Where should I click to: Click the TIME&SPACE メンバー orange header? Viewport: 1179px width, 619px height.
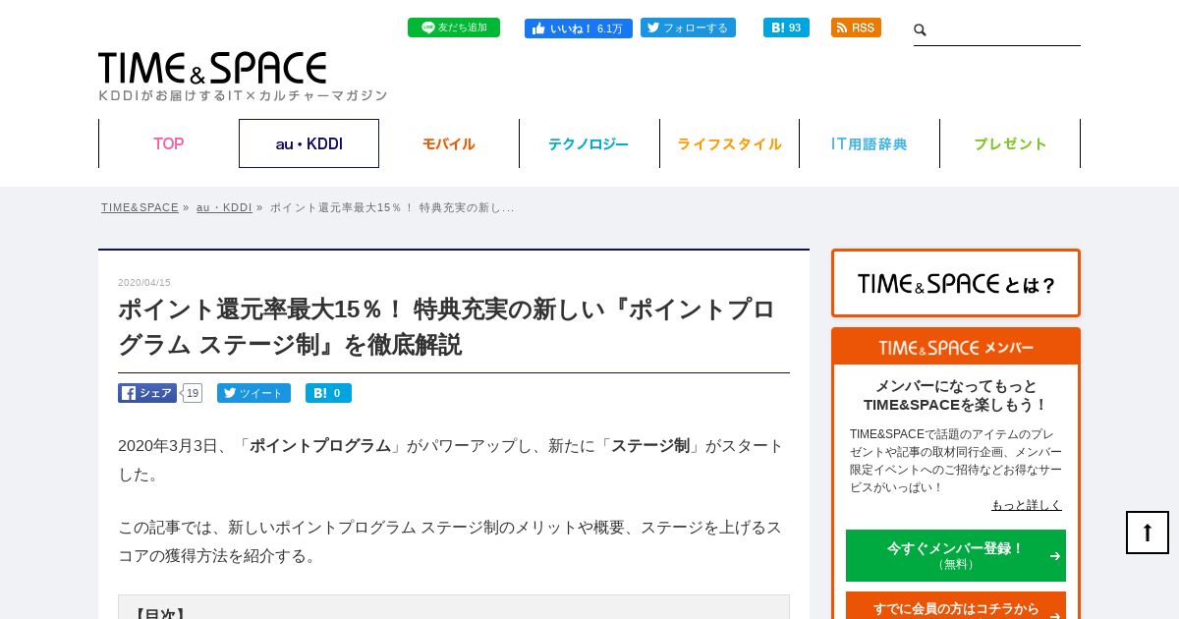956,347
